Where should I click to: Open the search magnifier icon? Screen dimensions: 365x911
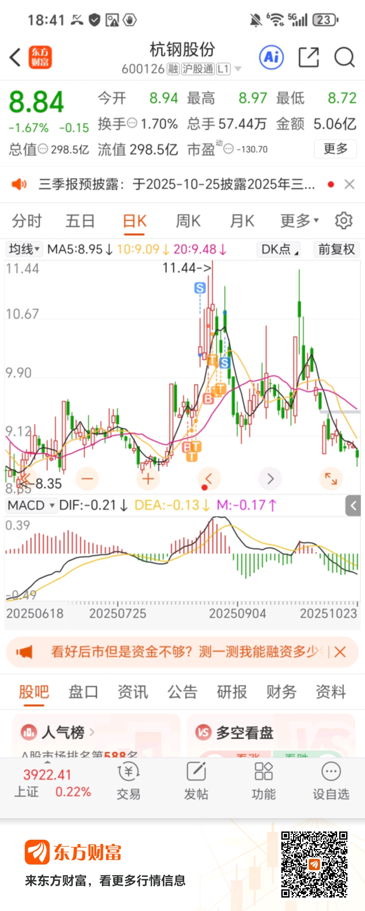click(344, 57)
